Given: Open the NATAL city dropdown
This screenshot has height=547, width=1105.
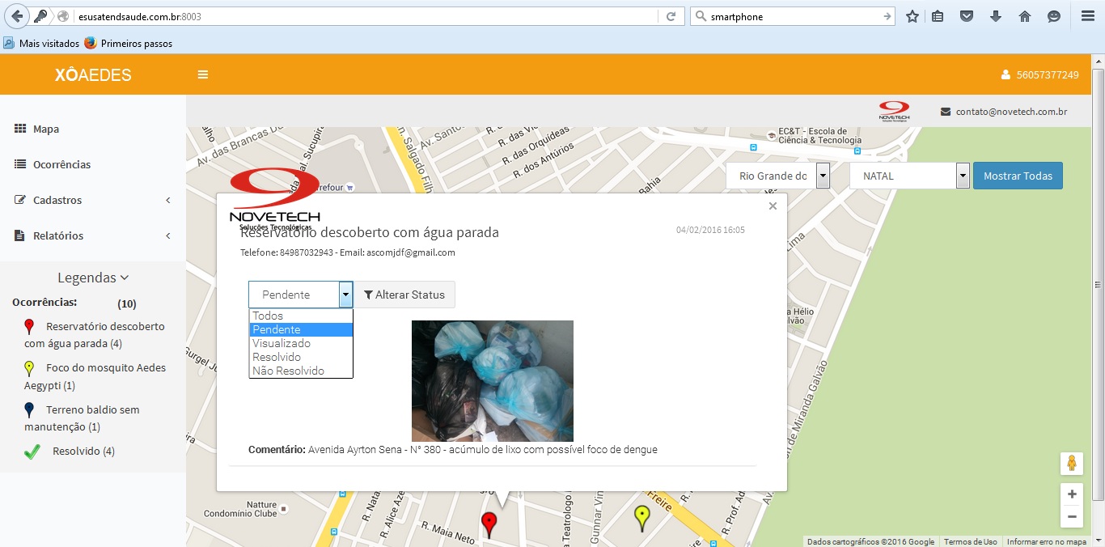Looking at the screenshot, I should (909, 176).
